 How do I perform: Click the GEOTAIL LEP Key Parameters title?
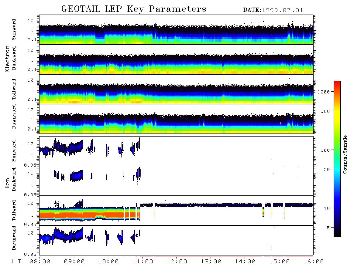point(134,9)
